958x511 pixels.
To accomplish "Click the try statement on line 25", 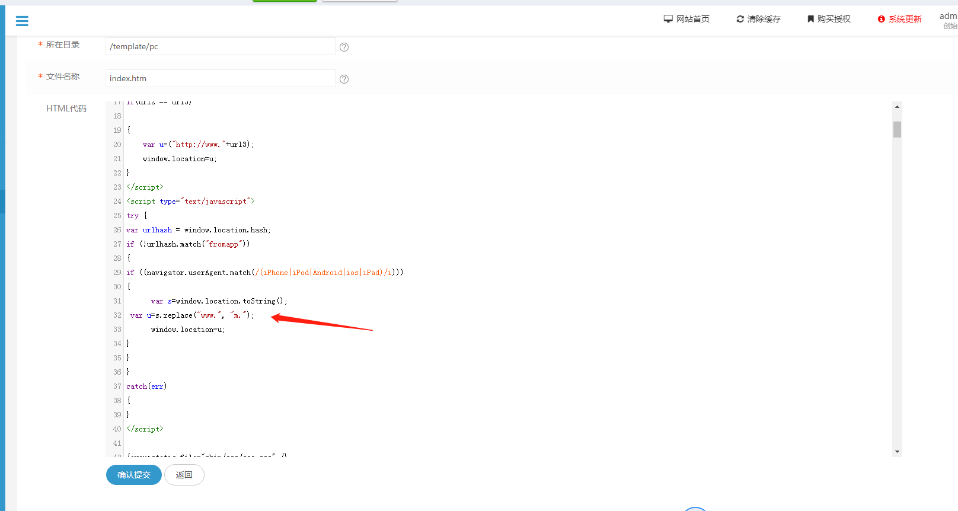I will (x=137, y=216).
